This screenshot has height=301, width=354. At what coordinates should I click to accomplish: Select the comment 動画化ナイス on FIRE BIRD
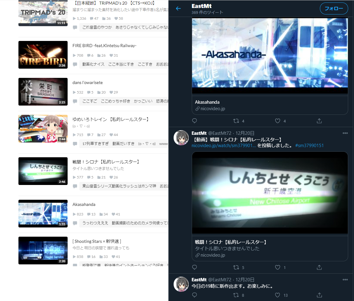click(93, 64)
